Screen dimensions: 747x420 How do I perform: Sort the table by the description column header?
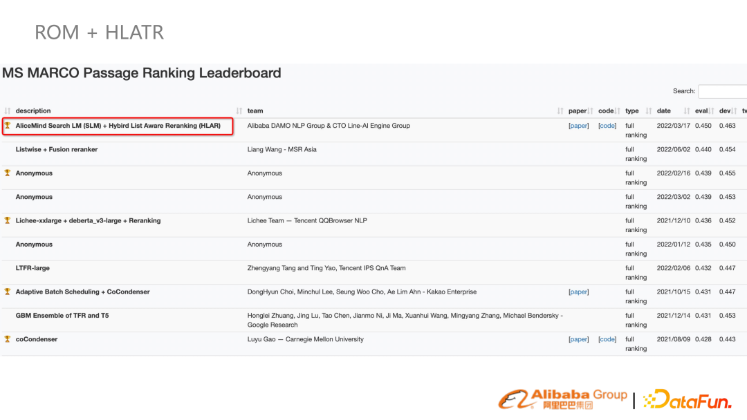[33, 111]
